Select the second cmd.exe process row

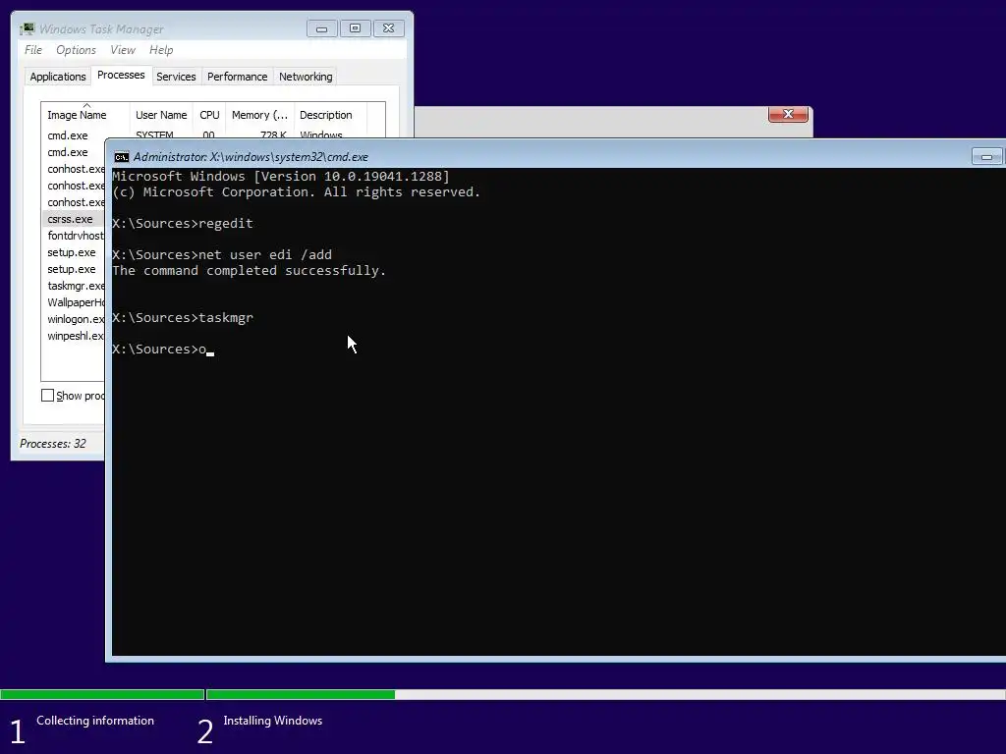(x=74, y=152)
